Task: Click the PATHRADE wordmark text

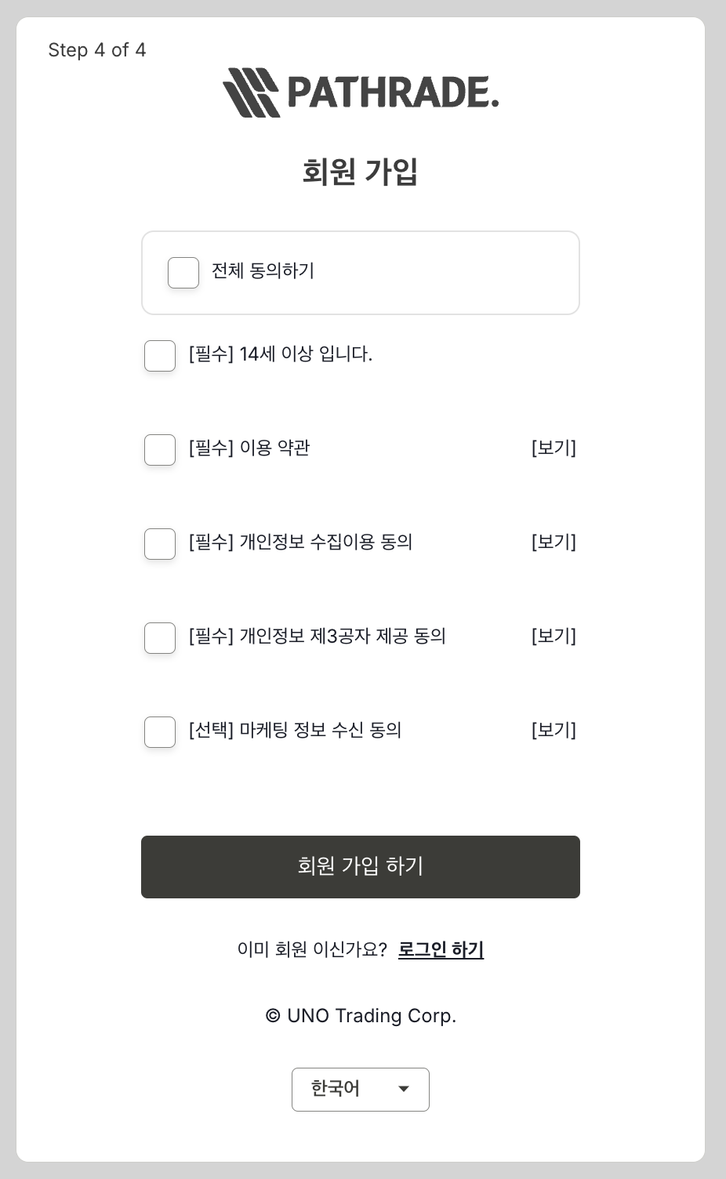Action: coord(393,93)
